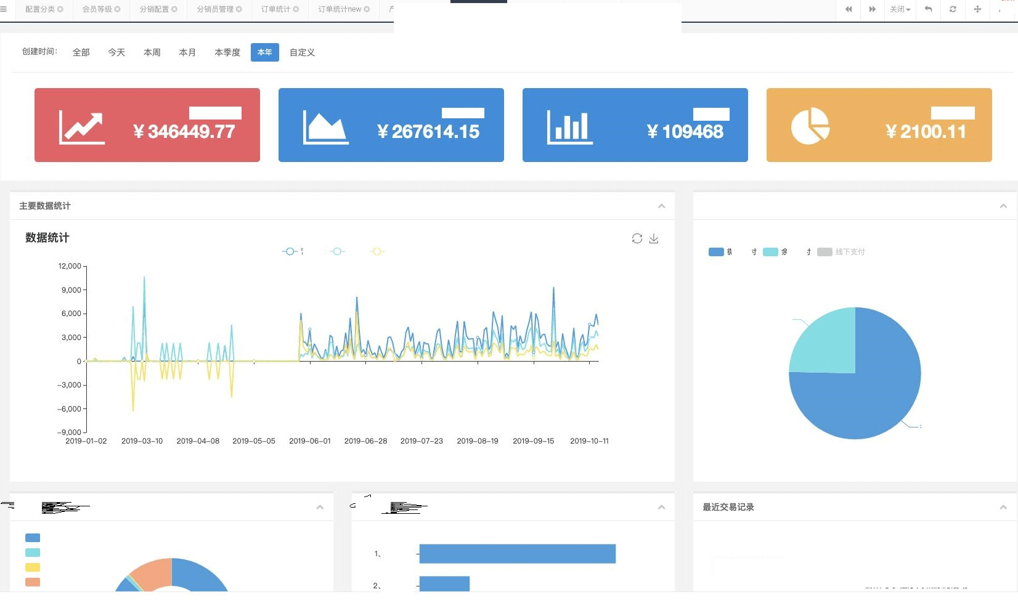Image resolution: width=1018 pixels, height=600 pixels.
Task: Close the 配置分类 tab
Action: pos(60,9)
